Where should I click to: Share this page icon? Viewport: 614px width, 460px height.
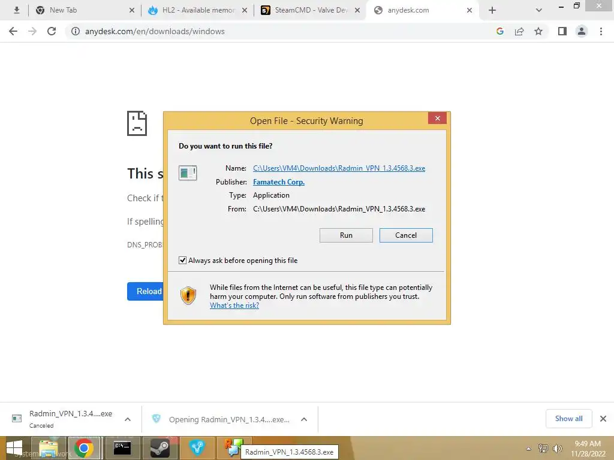(519, 31)
